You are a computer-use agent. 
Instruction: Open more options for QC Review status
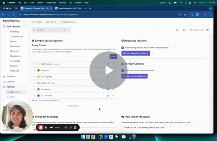(113, 96)
